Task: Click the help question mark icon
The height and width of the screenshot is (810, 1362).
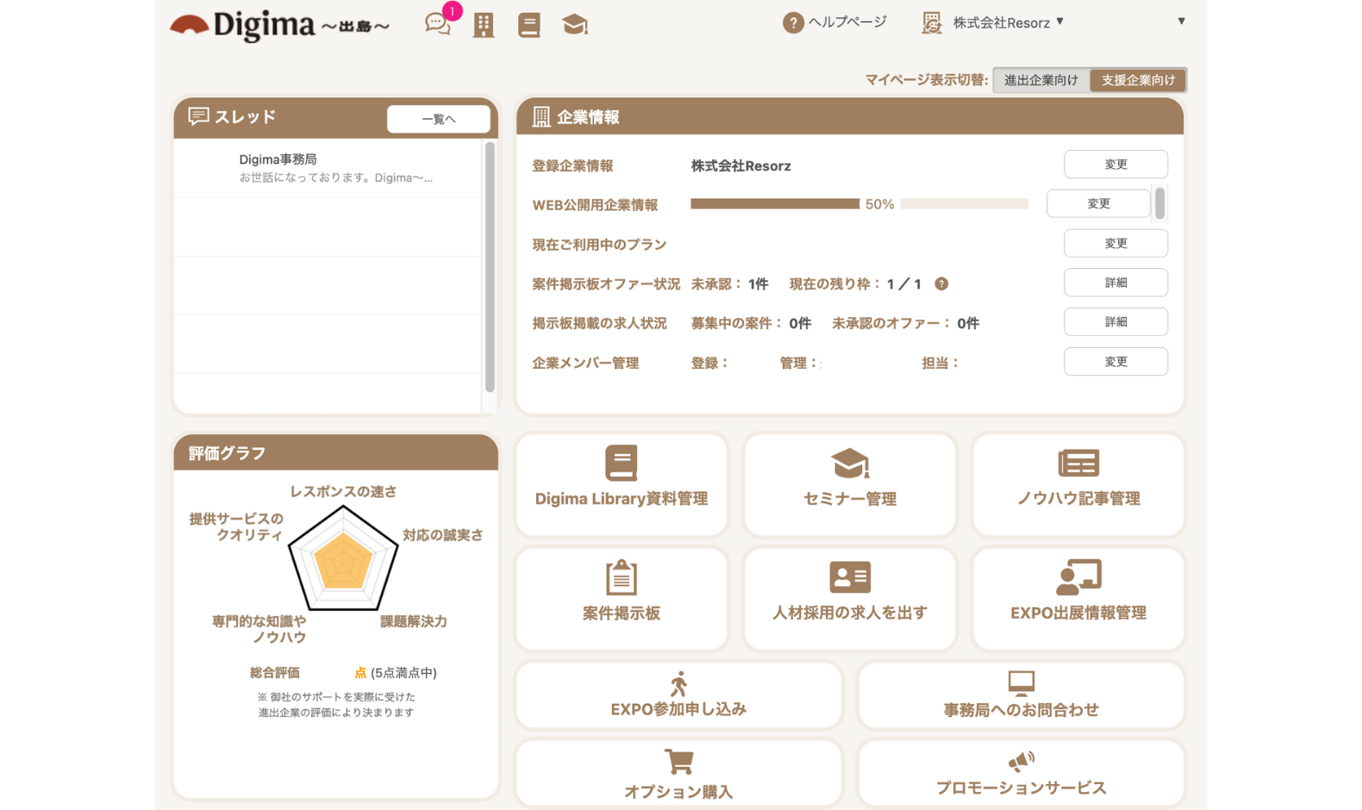Action: (x=792, y=23)
